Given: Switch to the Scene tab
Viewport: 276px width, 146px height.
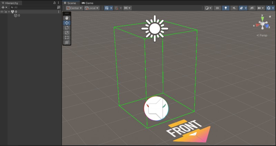Looking at the screenshot, I should tap(71, 3).
